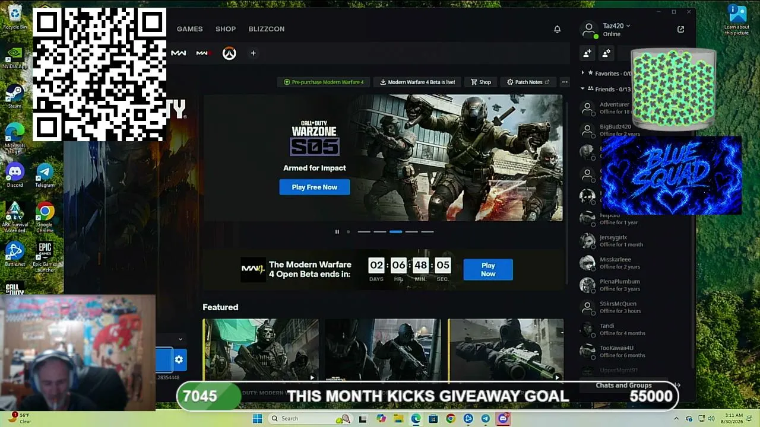Open the Battle.net desktop shortcut
This screenshot has height=427, width=760.
15,254
